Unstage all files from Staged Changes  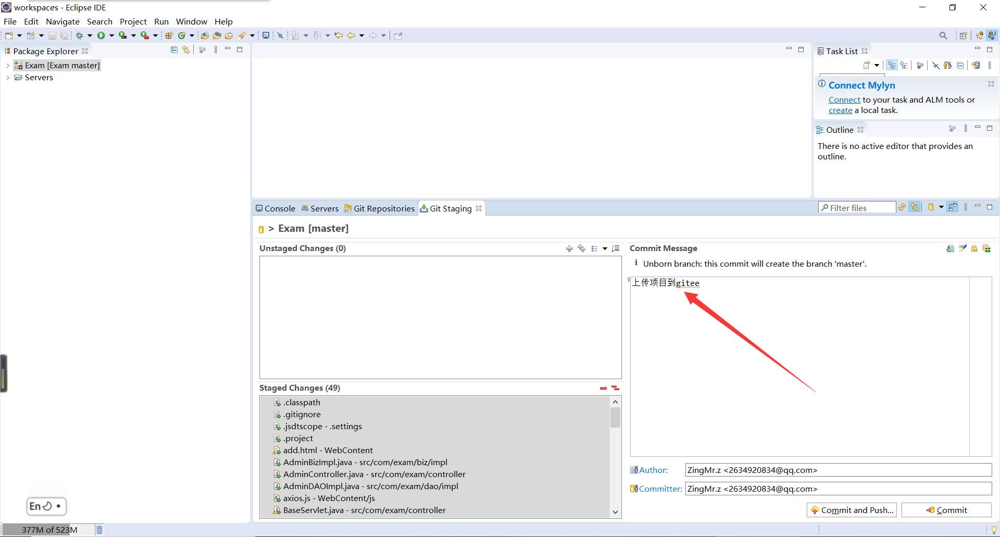click(x=616, y=388)
